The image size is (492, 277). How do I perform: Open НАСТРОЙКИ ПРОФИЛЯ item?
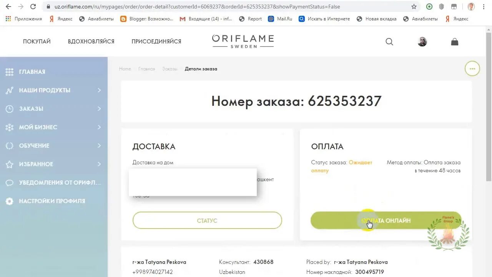[54, 201]
